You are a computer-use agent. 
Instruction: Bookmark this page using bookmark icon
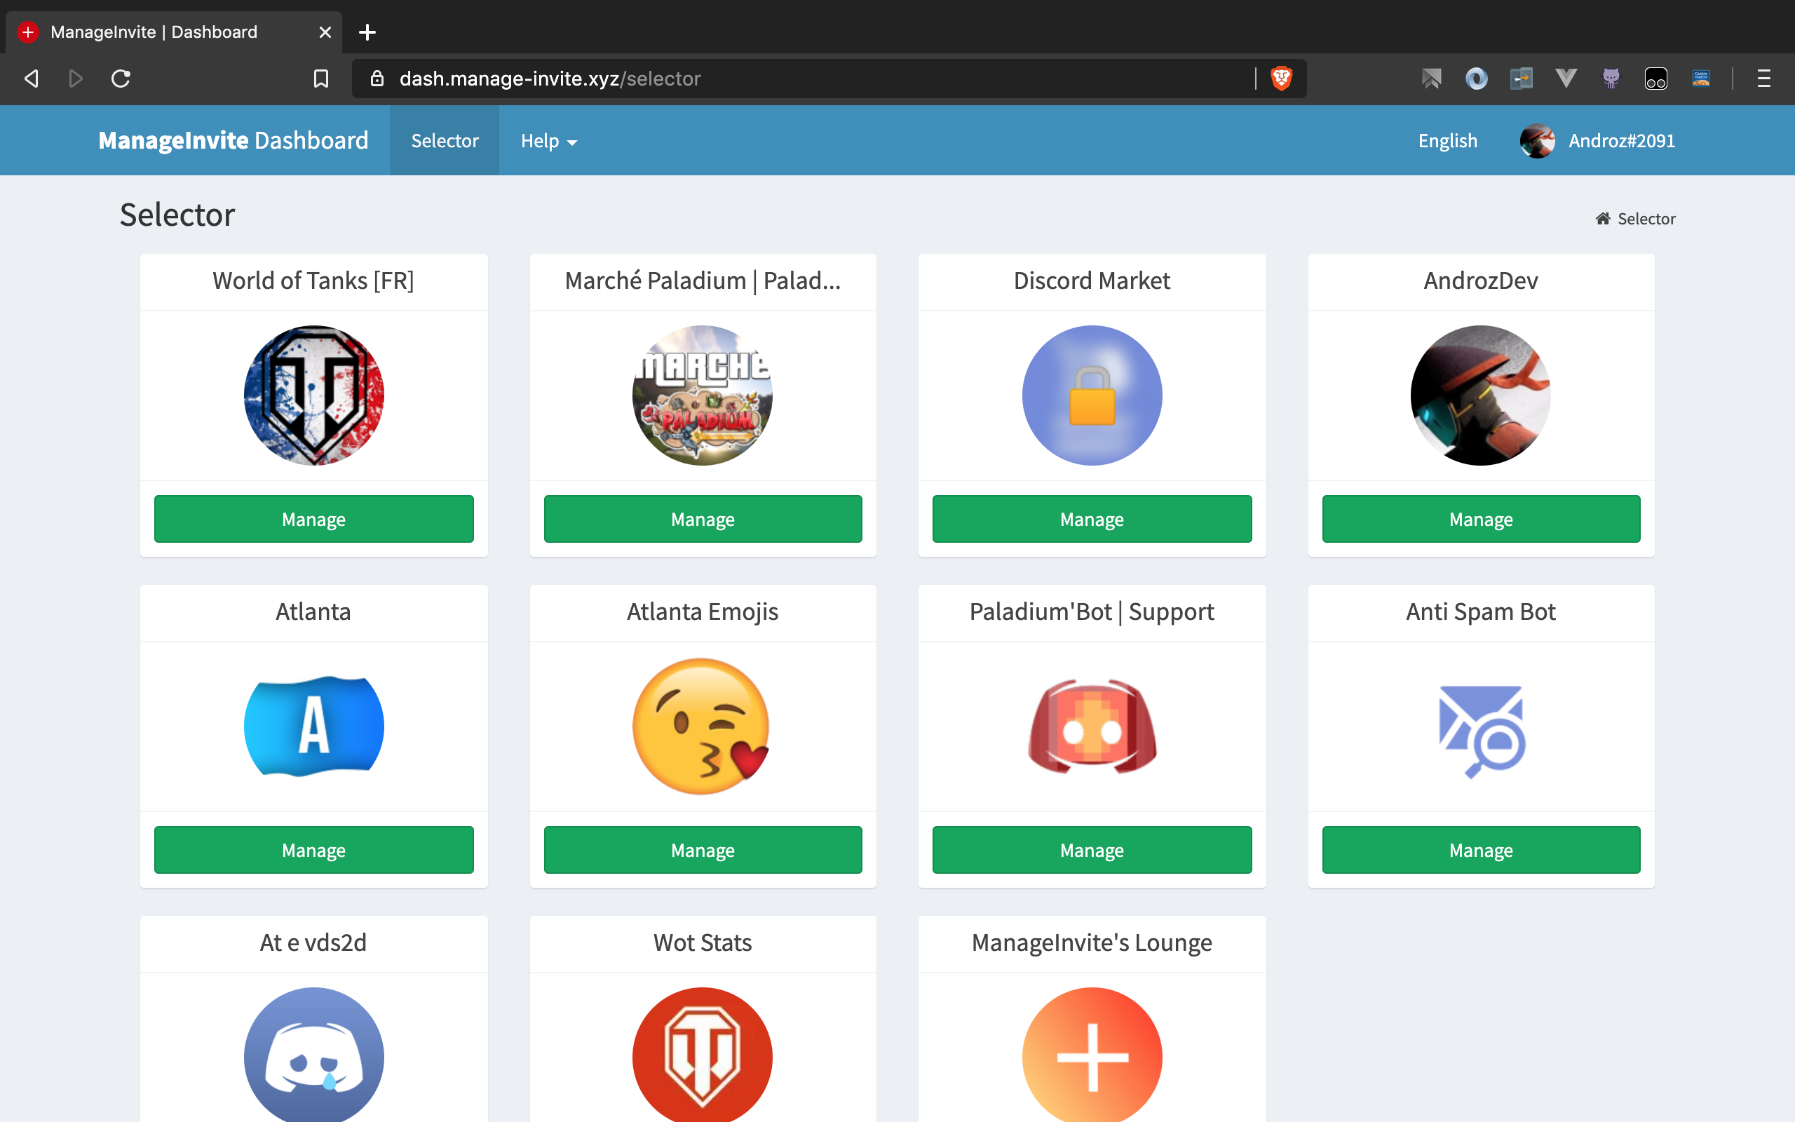[x=320, y=78]
